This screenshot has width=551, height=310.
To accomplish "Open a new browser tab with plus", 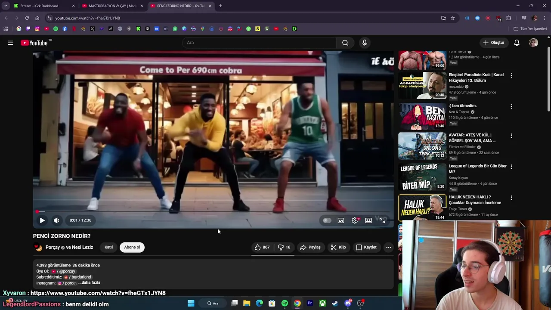I will tap(220, 6).
